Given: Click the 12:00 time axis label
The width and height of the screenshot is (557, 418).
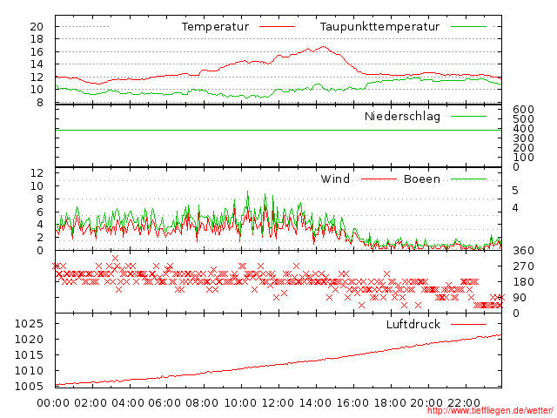Looking at the screenshot, I should click(x=278, y=403).
